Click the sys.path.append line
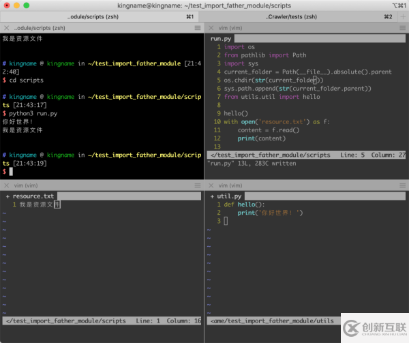This screenshot has width=409, height=343. pos(297,89)
